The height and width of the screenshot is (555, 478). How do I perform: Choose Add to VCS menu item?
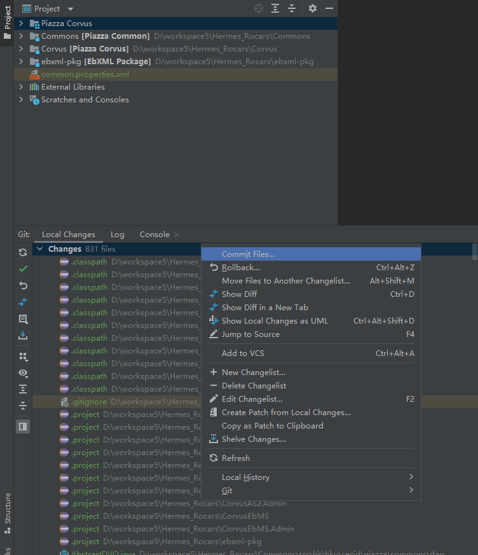[311, 353]
